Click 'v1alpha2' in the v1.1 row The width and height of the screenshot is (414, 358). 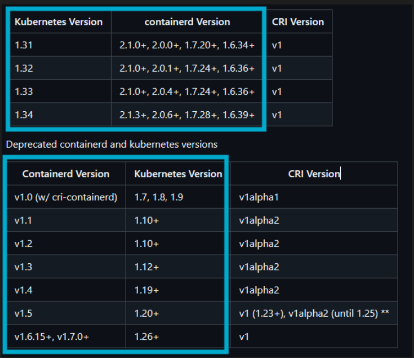(x=314, y=220)
